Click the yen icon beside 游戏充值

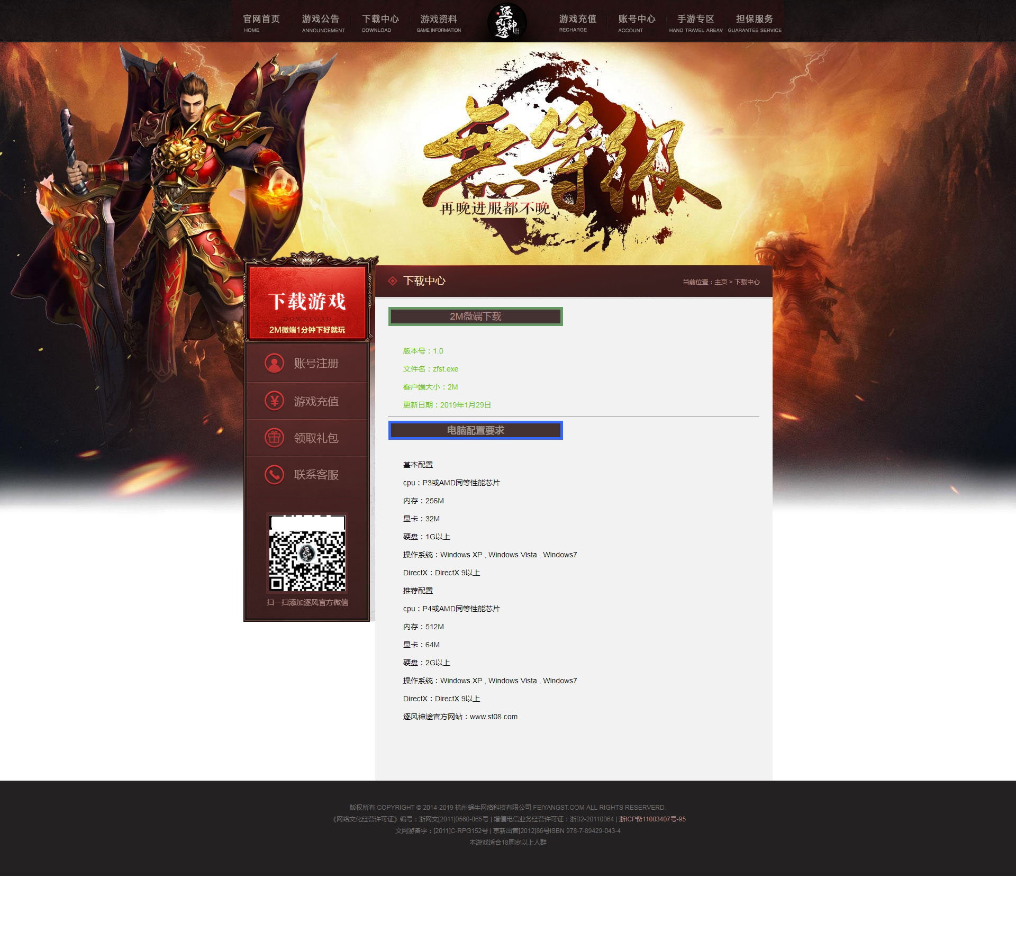(x=274, y=401)
